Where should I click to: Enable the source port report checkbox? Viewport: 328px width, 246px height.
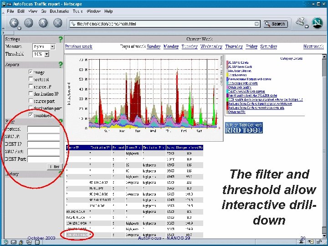[31, 101]
